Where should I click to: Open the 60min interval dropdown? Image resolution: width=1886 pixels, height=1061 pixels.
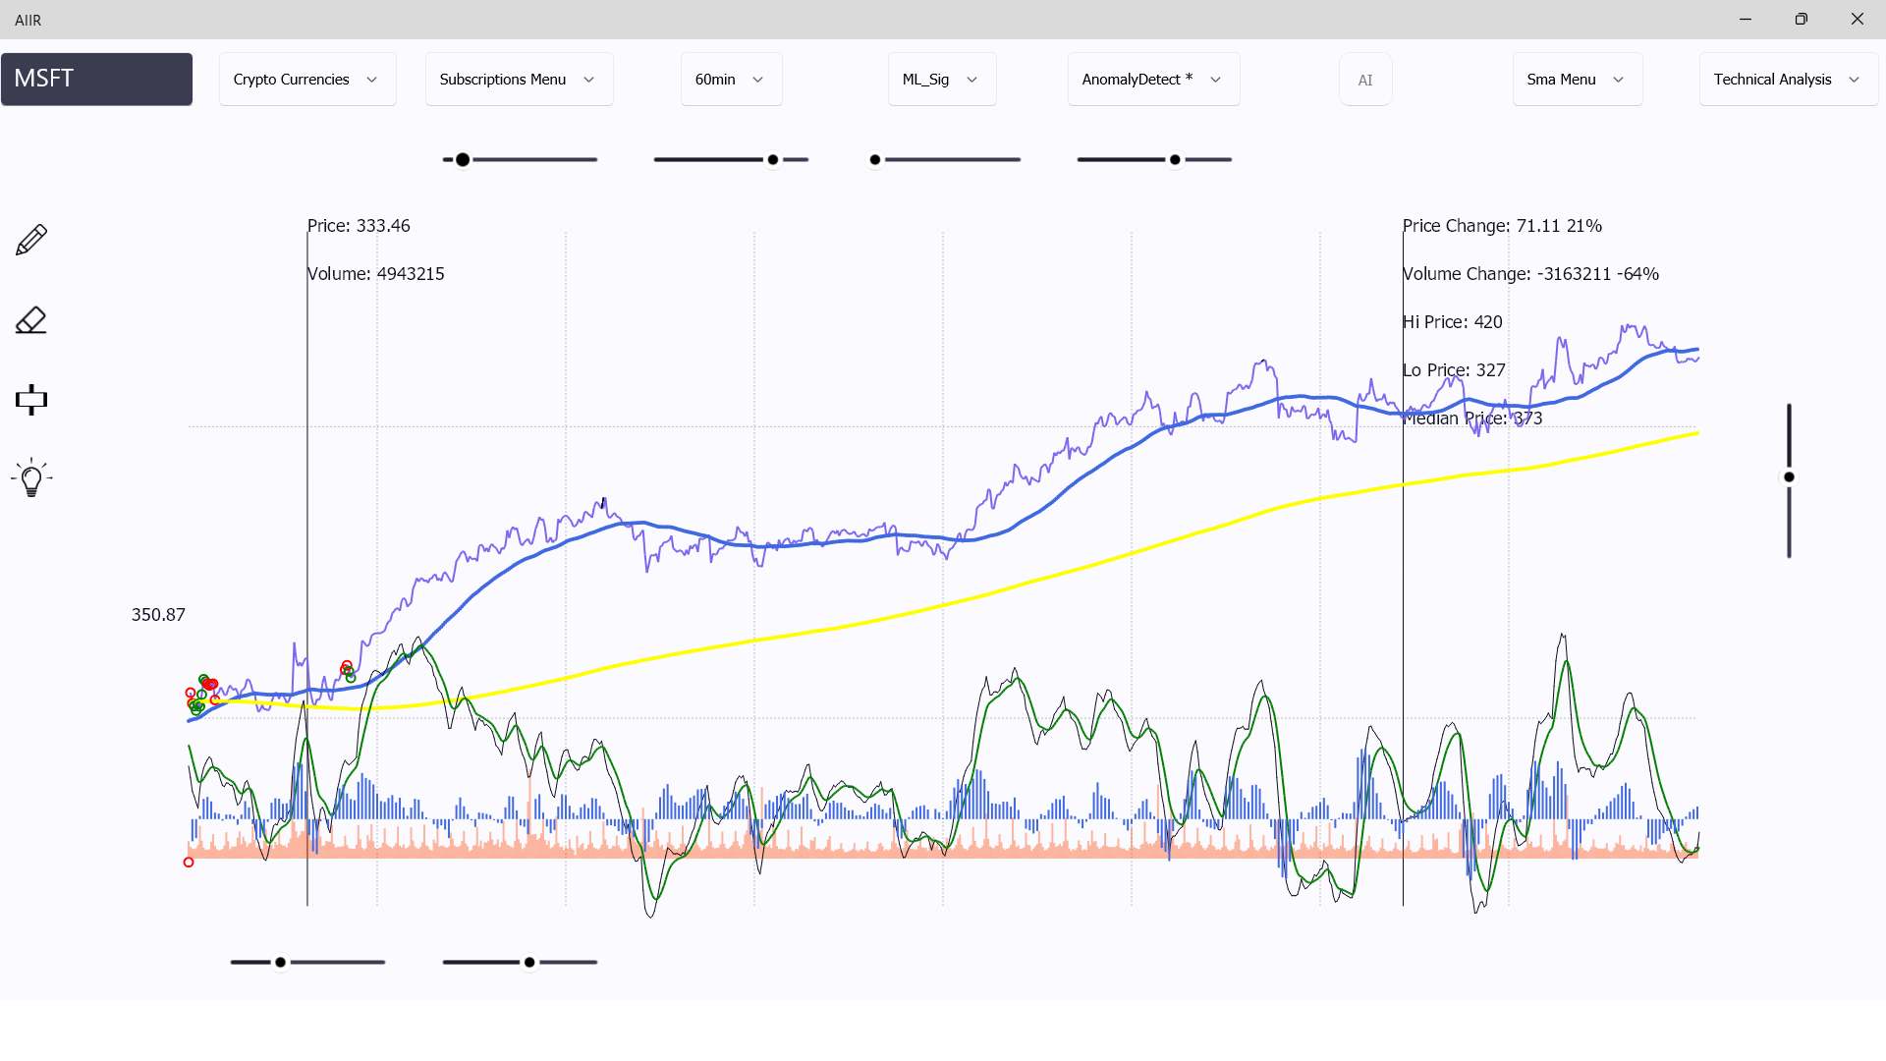pos(731,80)
